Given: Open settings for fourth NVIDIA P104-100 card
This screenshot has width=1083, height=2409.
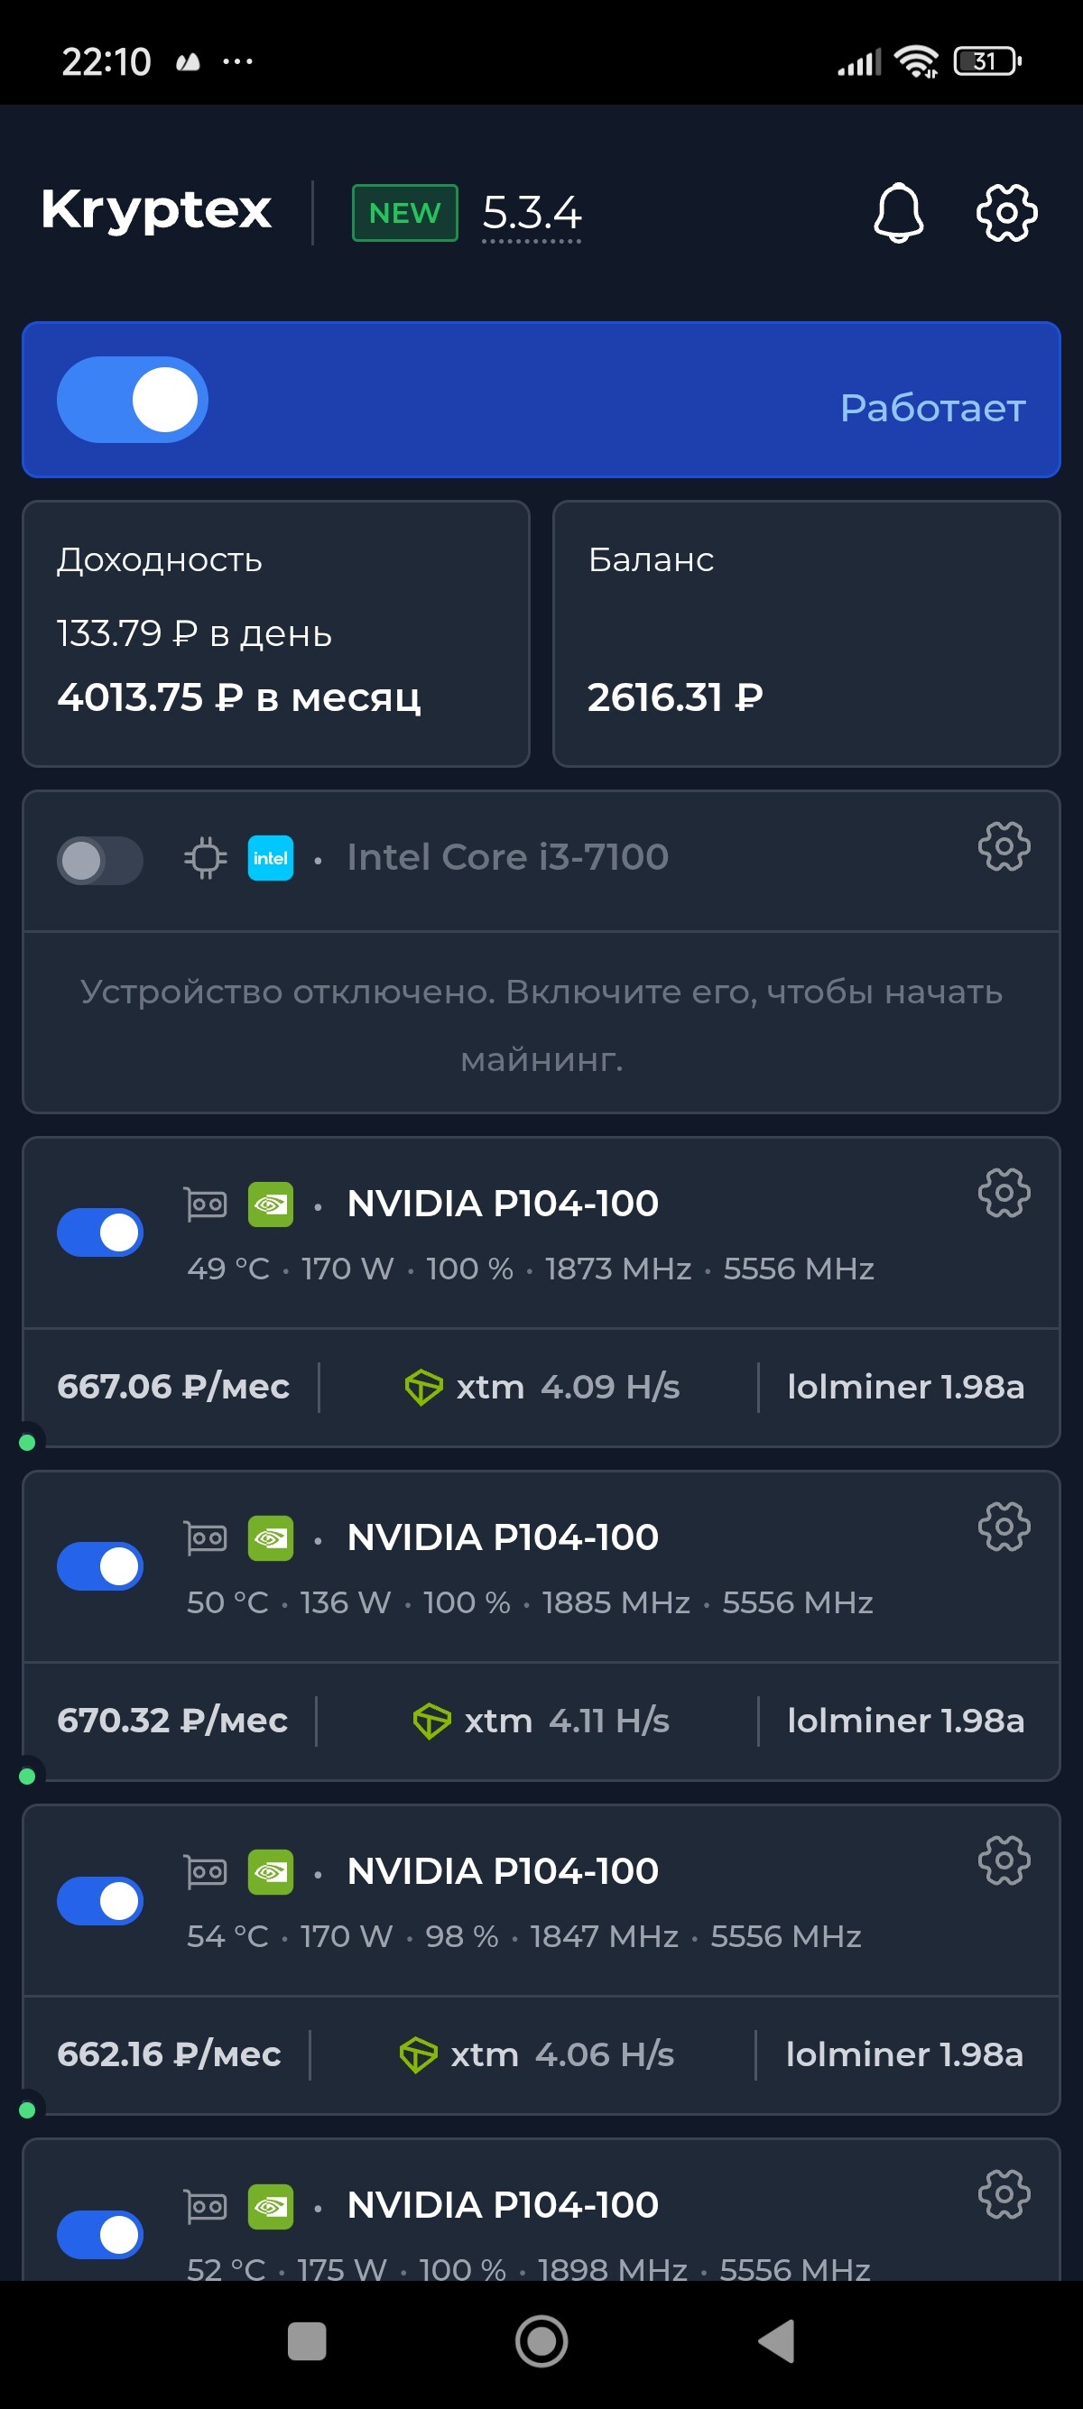Looking at the screenshot, I should click(x=1004, y=2194).
